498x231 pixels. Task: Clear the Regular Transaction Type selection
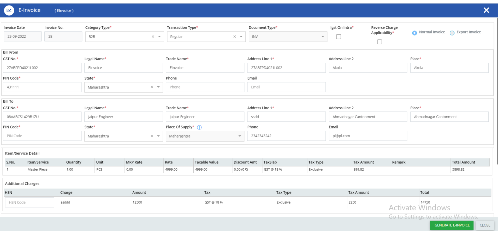click(235, 37)
